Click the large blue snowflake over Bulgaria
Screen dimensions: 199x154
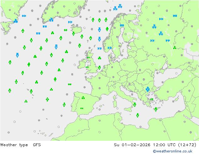[148, 89]
